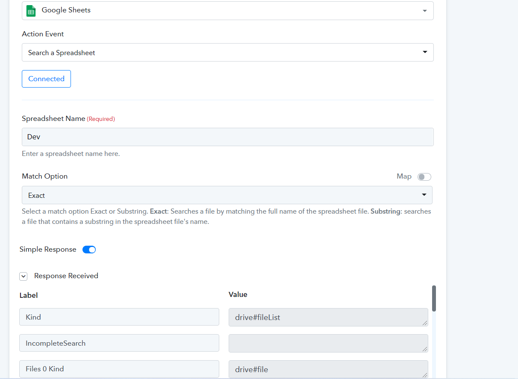This screenshot has width=518, height=379.
Task: Click the Action Event label
Action: [43, 34]
